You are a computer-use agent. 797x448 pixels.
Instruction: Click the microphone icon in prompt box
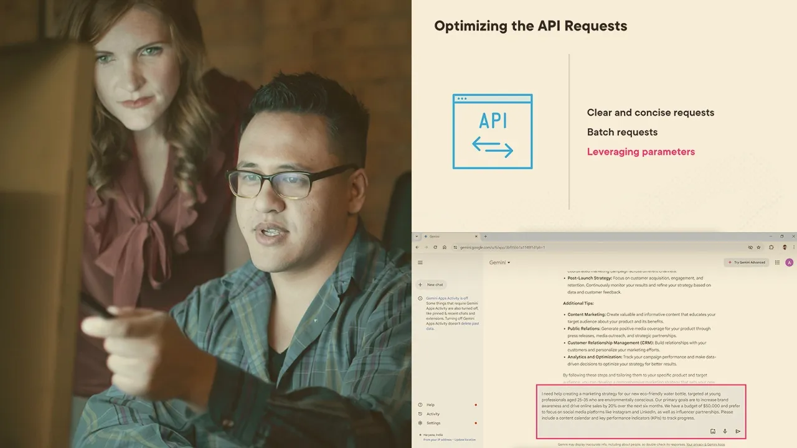(725, 431)
